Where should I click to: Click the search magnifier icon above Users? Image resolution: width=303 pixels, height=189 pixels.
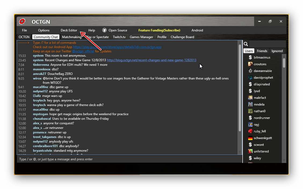click(x=246, y=44)
